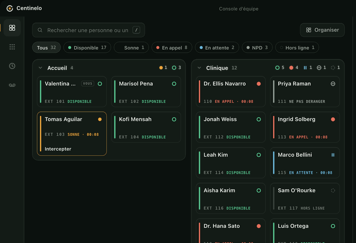Open Ingrid Solberg's card

pyautogui.click(x=305, y=127)
